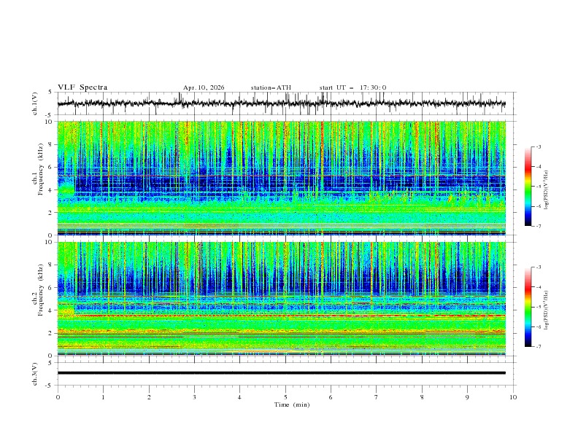Screen dimensions: 578x446
Task: Click the ch.1 spectrogram color scale bar
Action: click(528, 187)
